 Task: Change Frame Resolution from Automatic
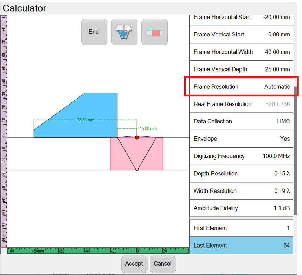tap(241, 87)
